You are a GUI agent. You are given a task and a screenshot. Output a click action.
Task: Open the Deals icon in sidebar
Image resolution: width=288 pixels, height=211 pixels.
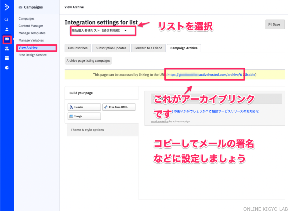pyautogui.click(x=7, y=58)
